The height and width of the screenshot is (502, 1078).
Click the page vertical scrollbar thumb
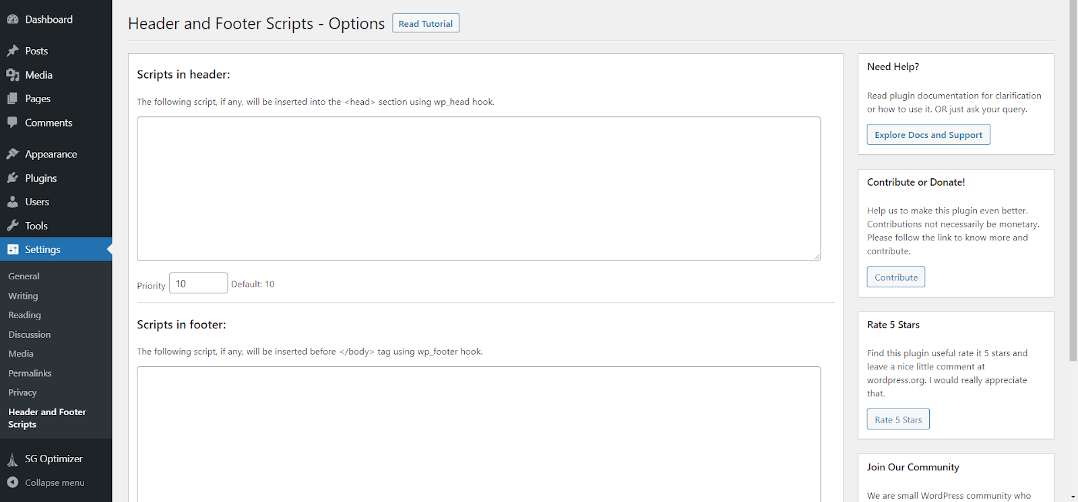click(1073, 180)
